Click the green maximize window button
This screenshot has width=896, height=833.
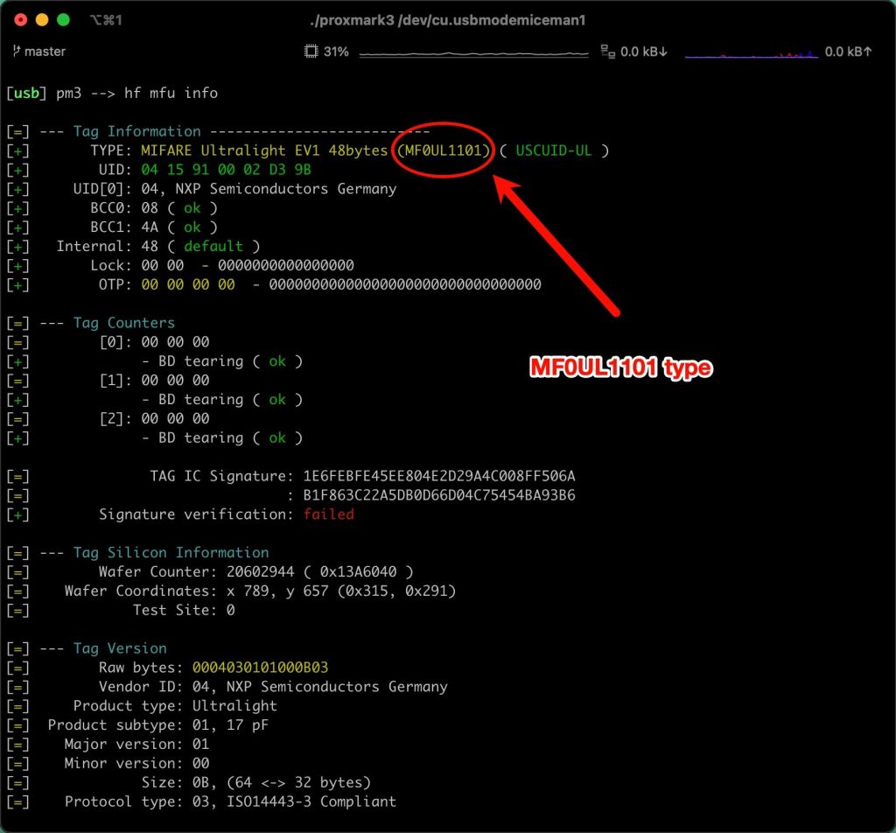point(63,20)
